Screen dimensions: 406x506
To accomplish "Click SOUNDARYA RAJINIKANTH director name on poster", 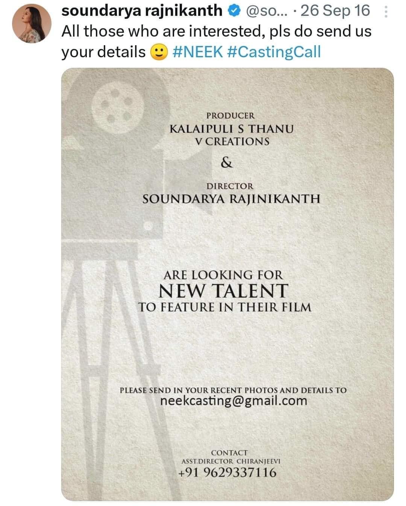I will tap(231, 199).
